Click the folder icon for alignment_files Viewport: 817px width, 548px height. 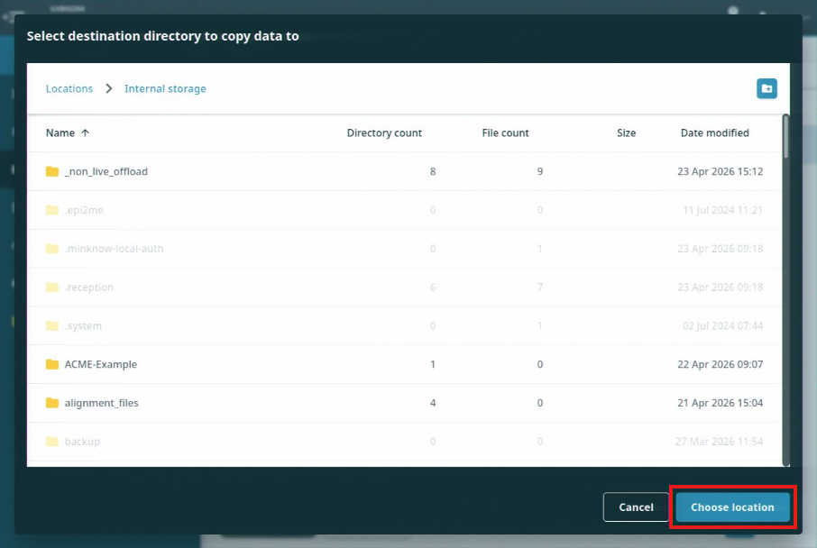pyautogui.click(x=51, y=403)
